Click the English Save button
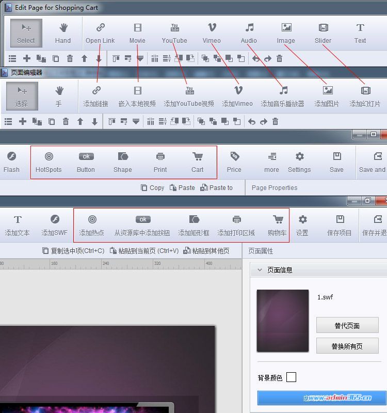 pyautogui.click(x=337, y=162)
